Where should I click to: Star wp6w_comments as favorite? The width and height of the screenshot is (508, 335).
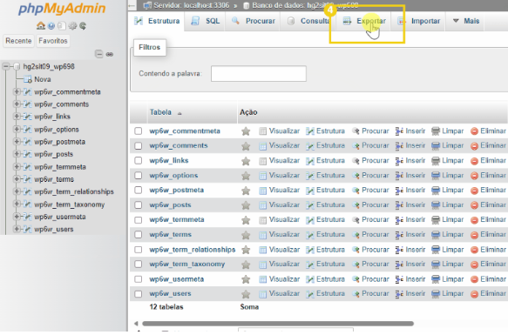point(246,146)
